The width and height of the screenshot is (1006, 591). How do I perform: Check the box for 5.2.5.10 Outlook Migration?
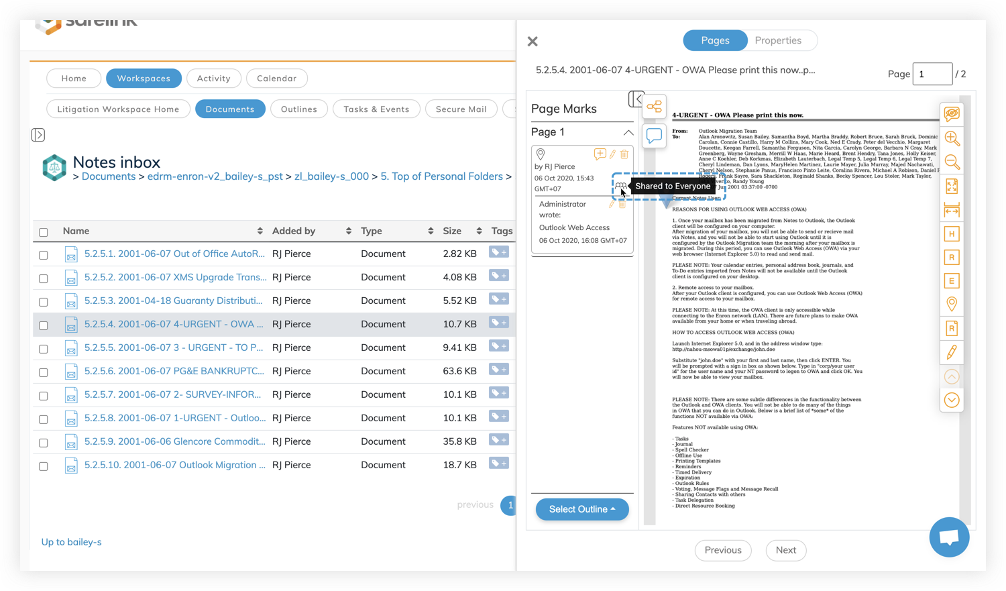click(44, 466)
